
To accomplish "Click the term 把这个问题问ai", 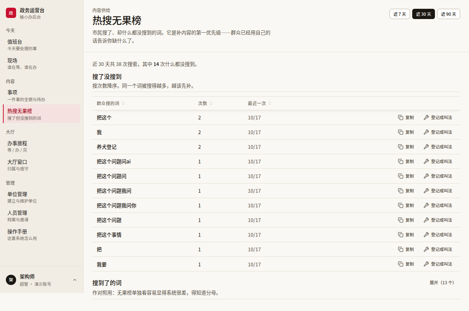I will [114, 162].
